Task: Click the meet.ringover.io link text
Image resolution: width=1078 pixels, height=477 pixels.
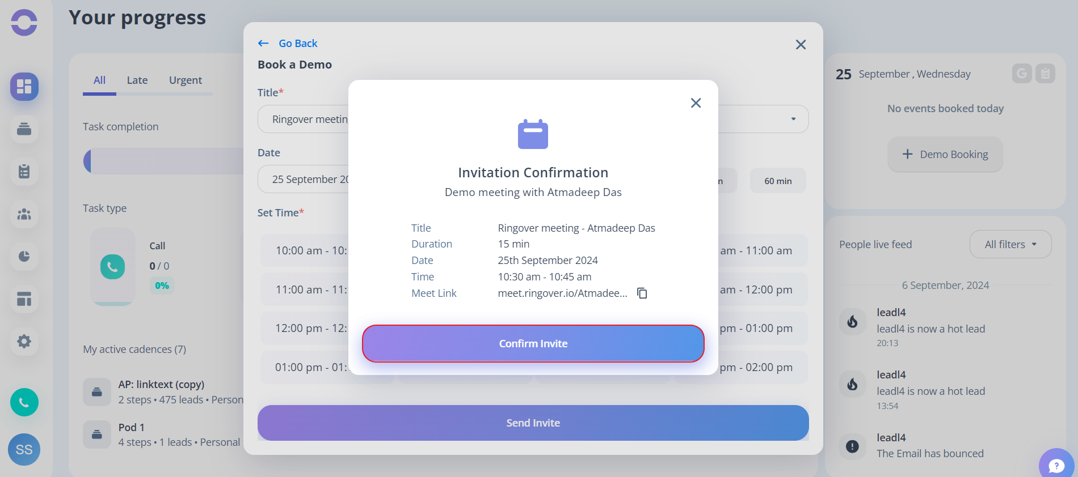Action: pos(562,293)
